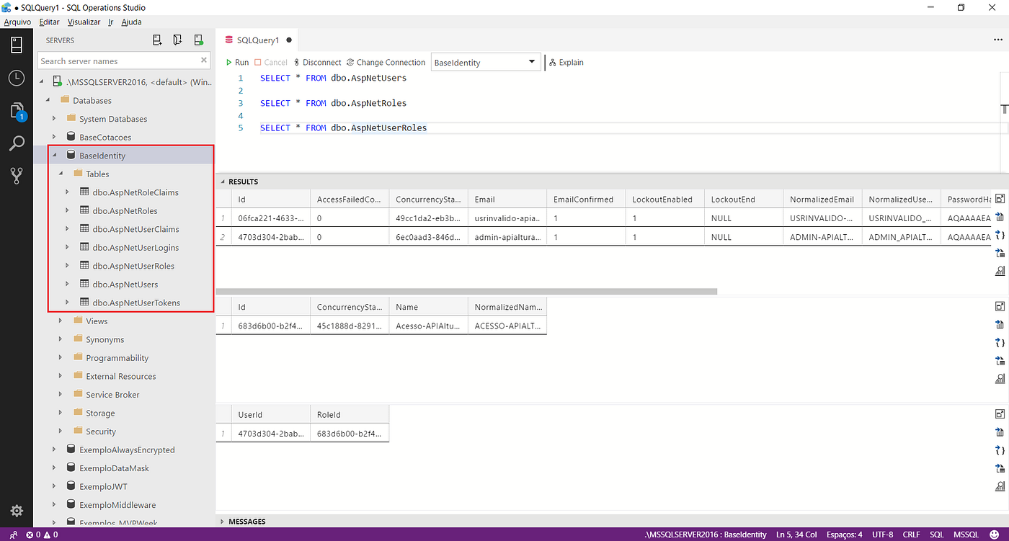Save third results grid as CSV

(1000, 432)
